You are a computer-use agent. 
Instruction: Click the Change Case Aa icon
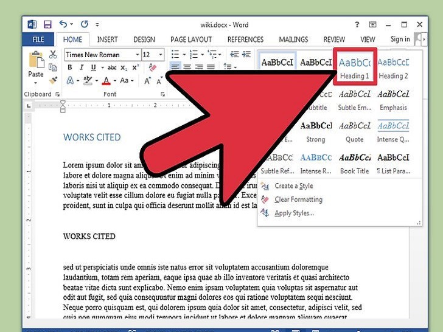pyautogui.click(x=124, y=80)
